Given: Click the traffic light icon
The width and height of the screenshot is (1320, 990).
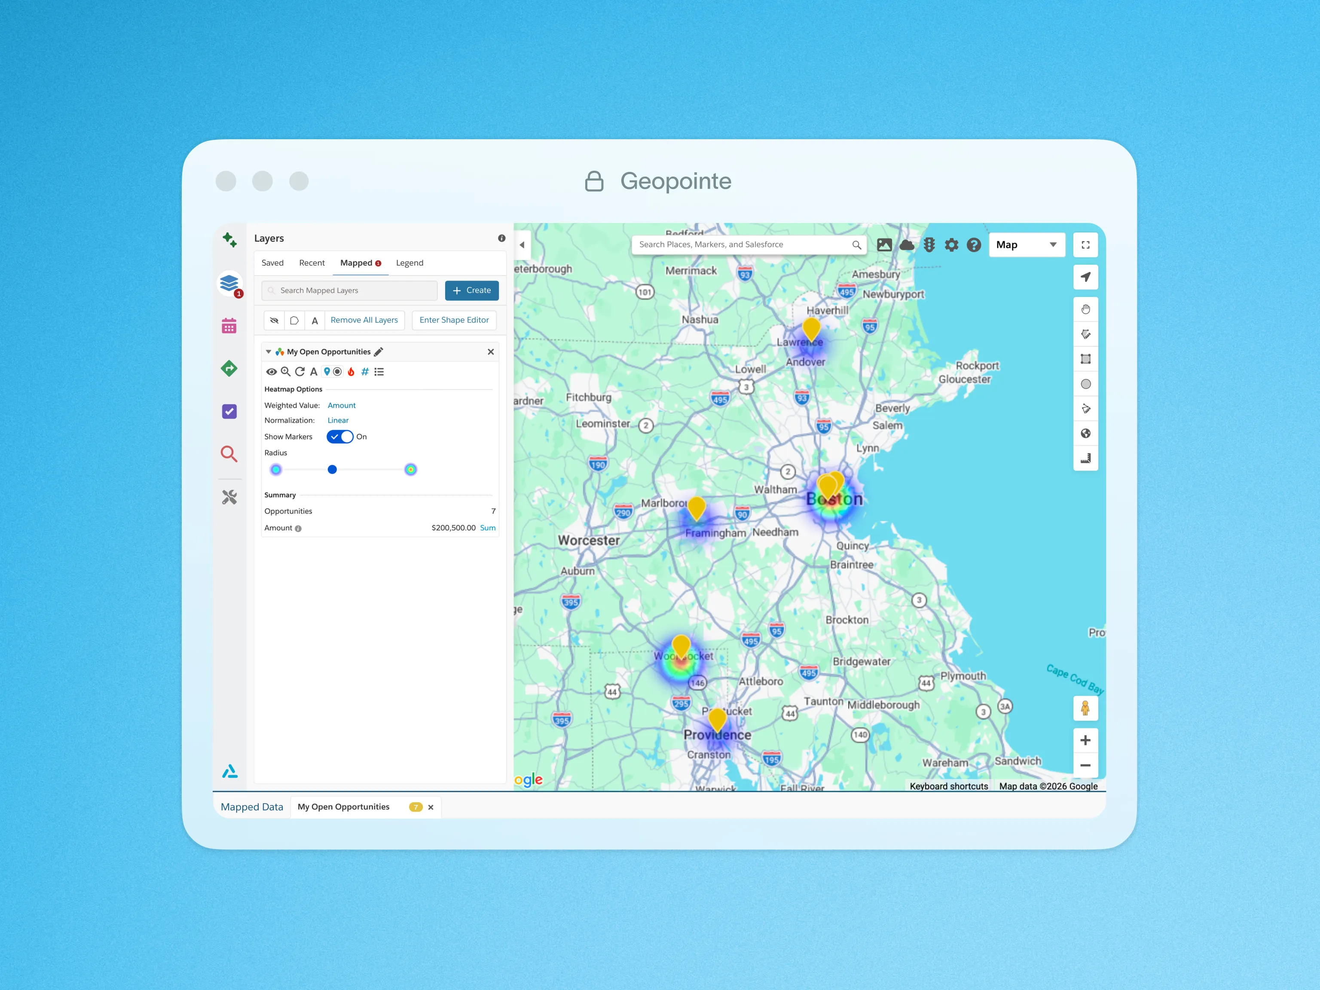Looking at the screenshot, I should pos(929,244).
